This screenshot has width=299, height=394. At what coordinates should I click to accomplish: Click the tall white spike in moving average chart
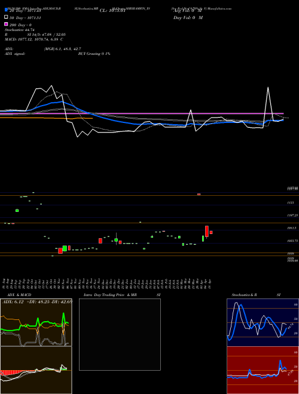click(x=268, y=103)
